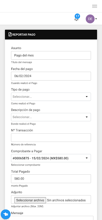The height and width of the screenshot is (220, 102).
Task: Click the Tipo de pago label text
Action: tap(20, 90)
